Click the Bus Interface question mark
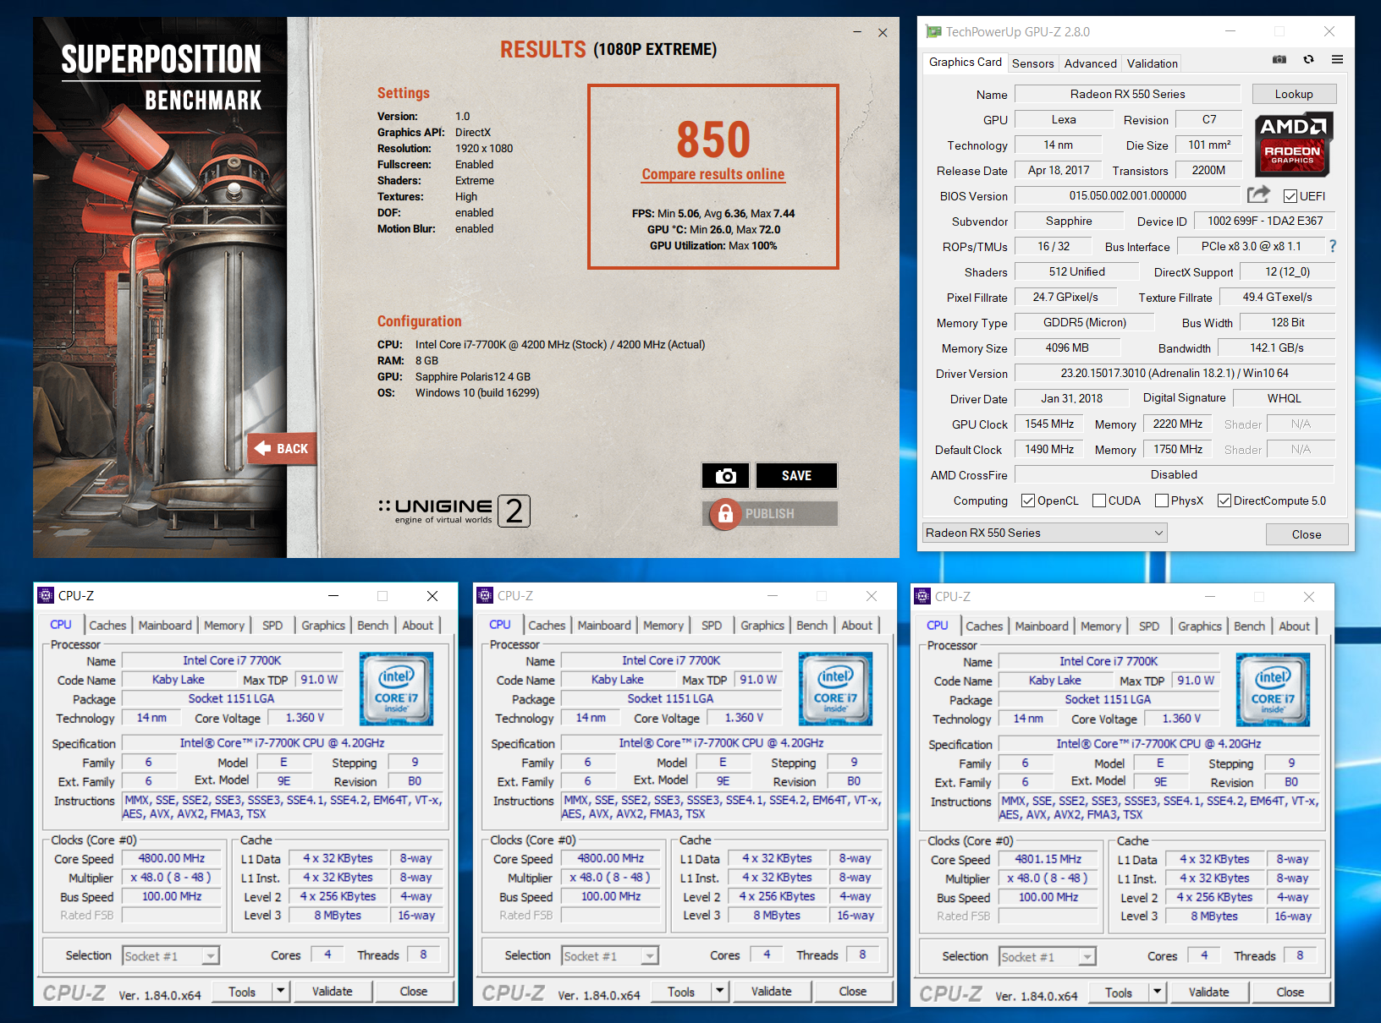Image resolution: width=1381 pixels, height=1023 pixels. tap(1333, 246)
